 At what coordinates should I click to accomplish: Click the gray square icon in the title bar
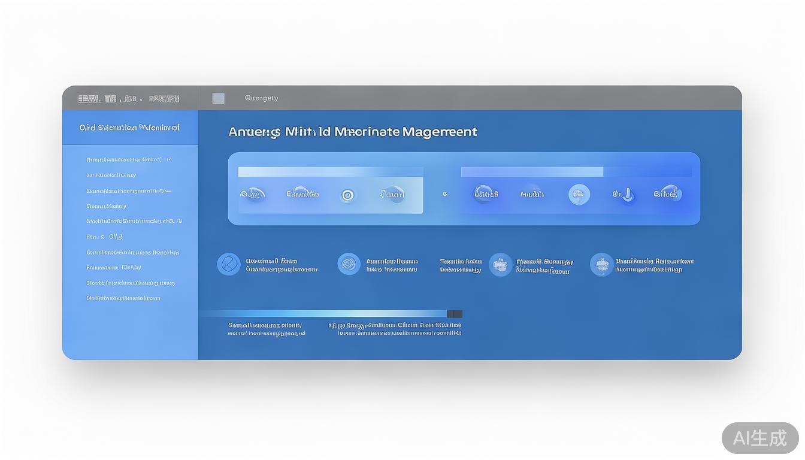click(x=219, y=99)
